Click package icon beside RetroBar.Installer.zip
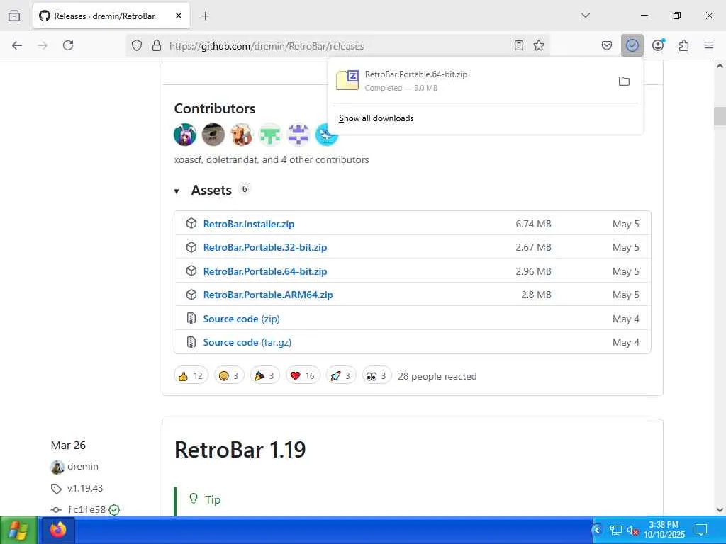This screenshot has height=544, width=726. coord(191,223)
